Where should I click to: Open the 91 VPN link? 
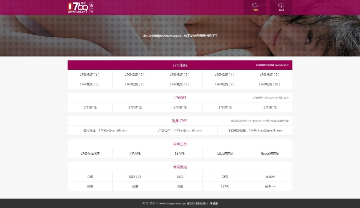[180, 153]
